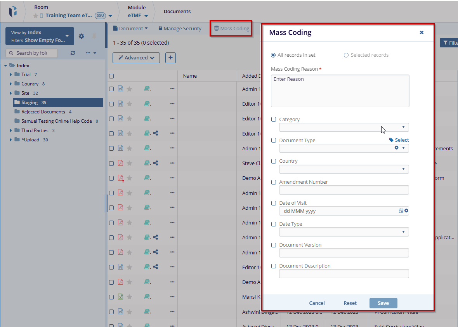Expand the Trial folder in Index tree
The image size is (458, 327).
coord(11,75)
